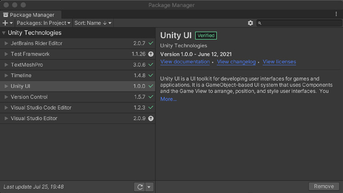The image size is (343, 193).
Task: Select the Package Manager tab
Action: pos(31,15)
